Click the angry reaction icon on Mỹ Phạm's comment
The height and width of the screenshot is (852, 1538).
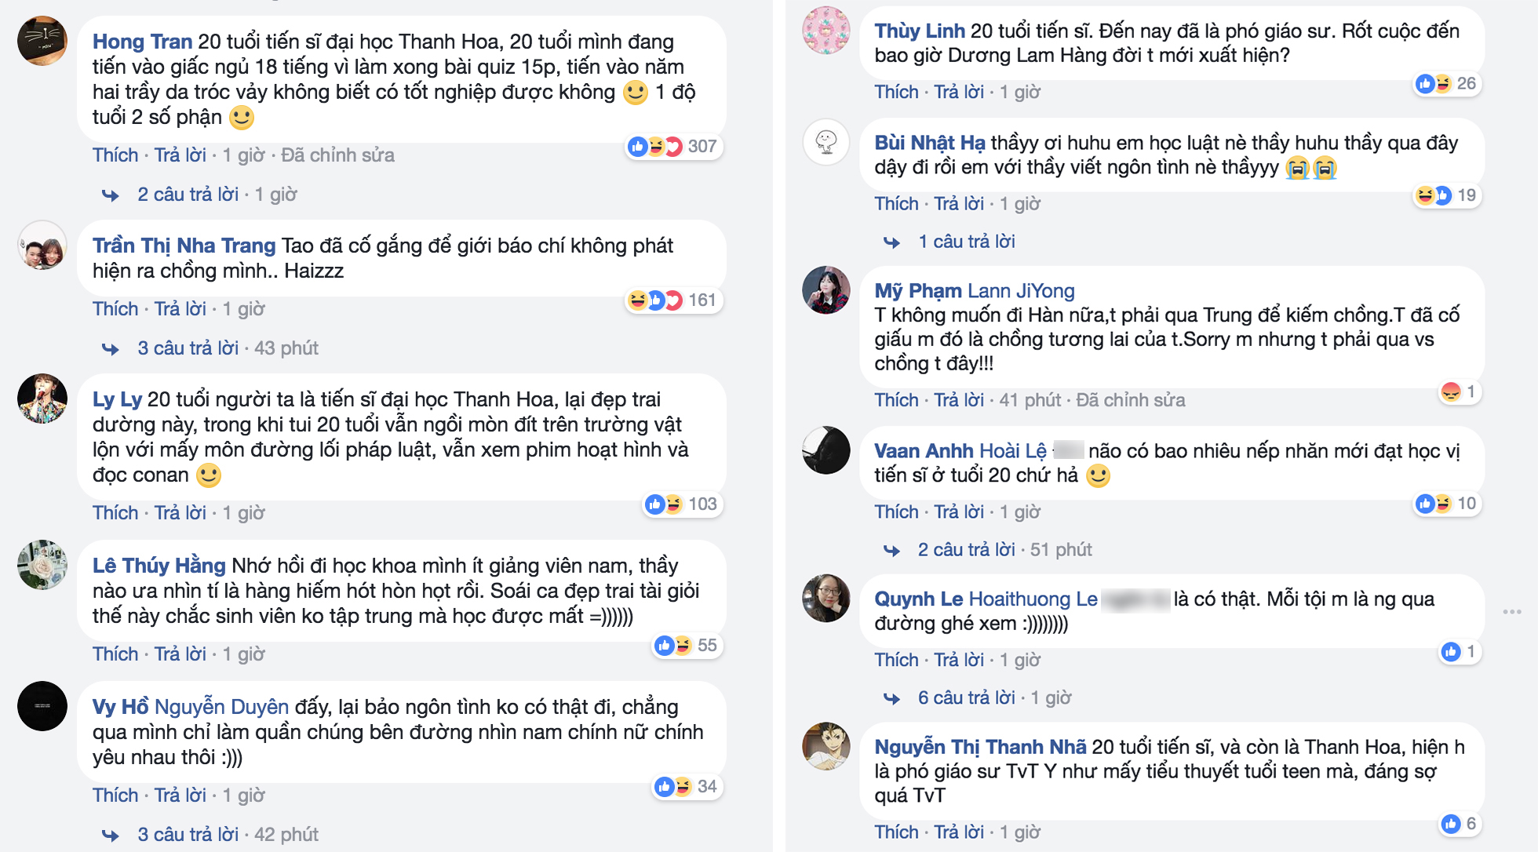[x=1451, y=391]
